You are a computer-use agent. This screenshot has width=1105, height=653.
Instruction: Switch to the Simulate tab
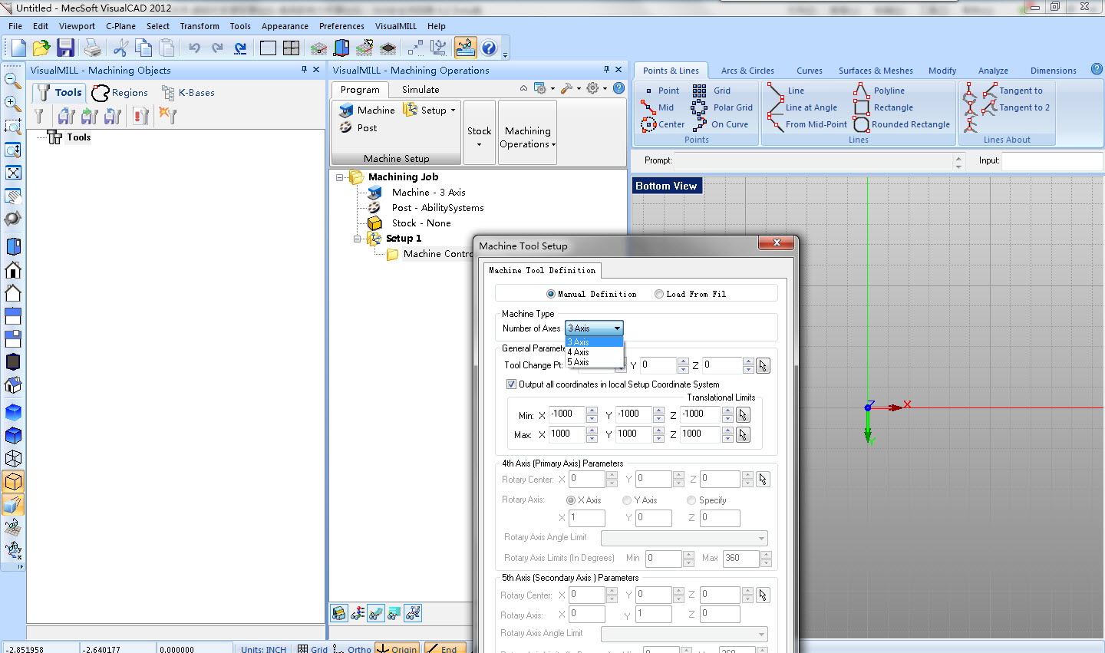[421, 90]
